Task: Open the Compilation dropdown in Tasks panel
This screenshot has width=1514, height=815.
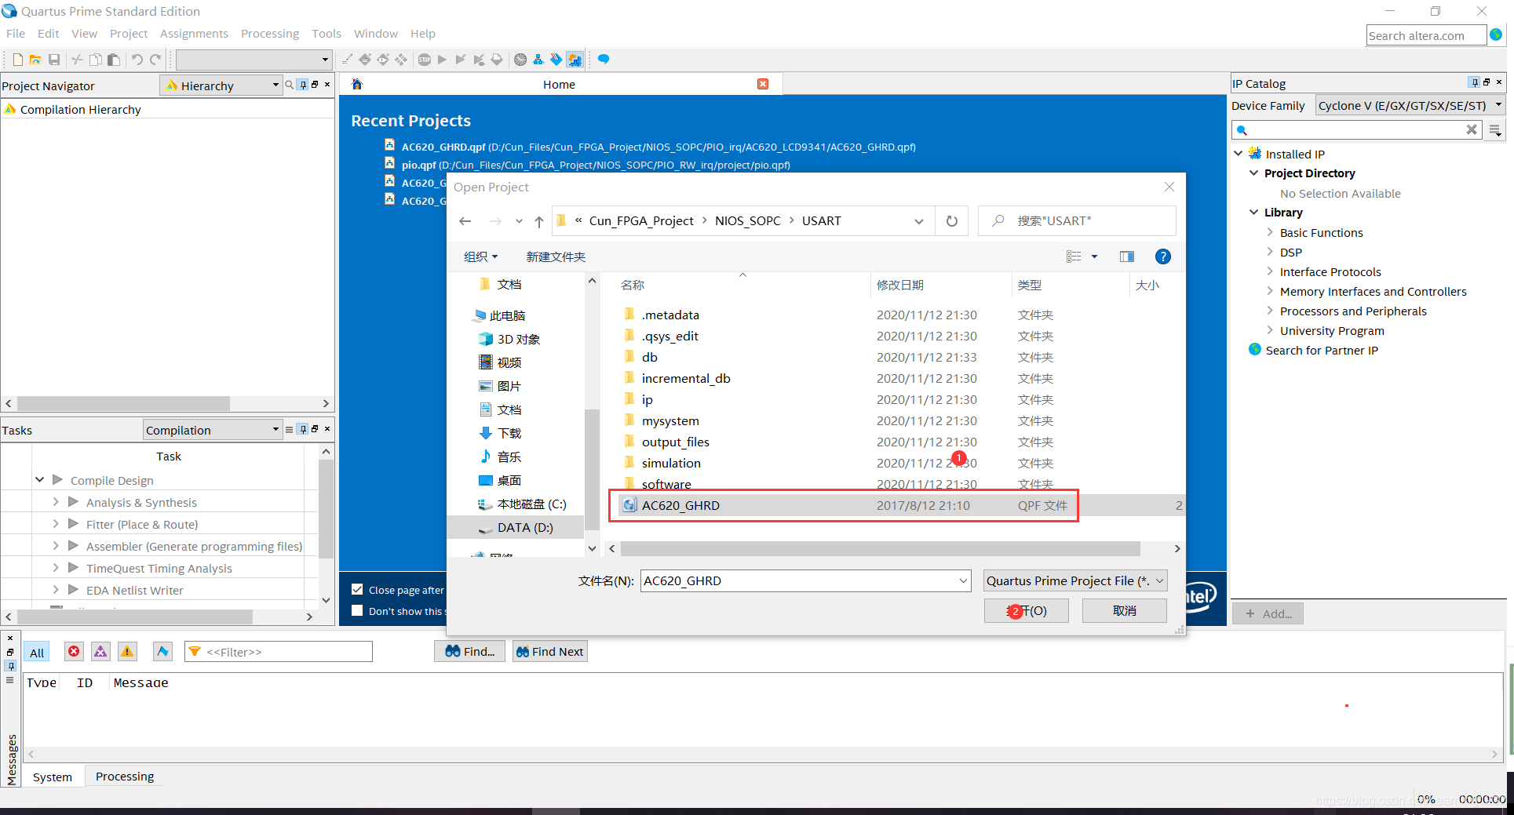Action: pos(212,430)
